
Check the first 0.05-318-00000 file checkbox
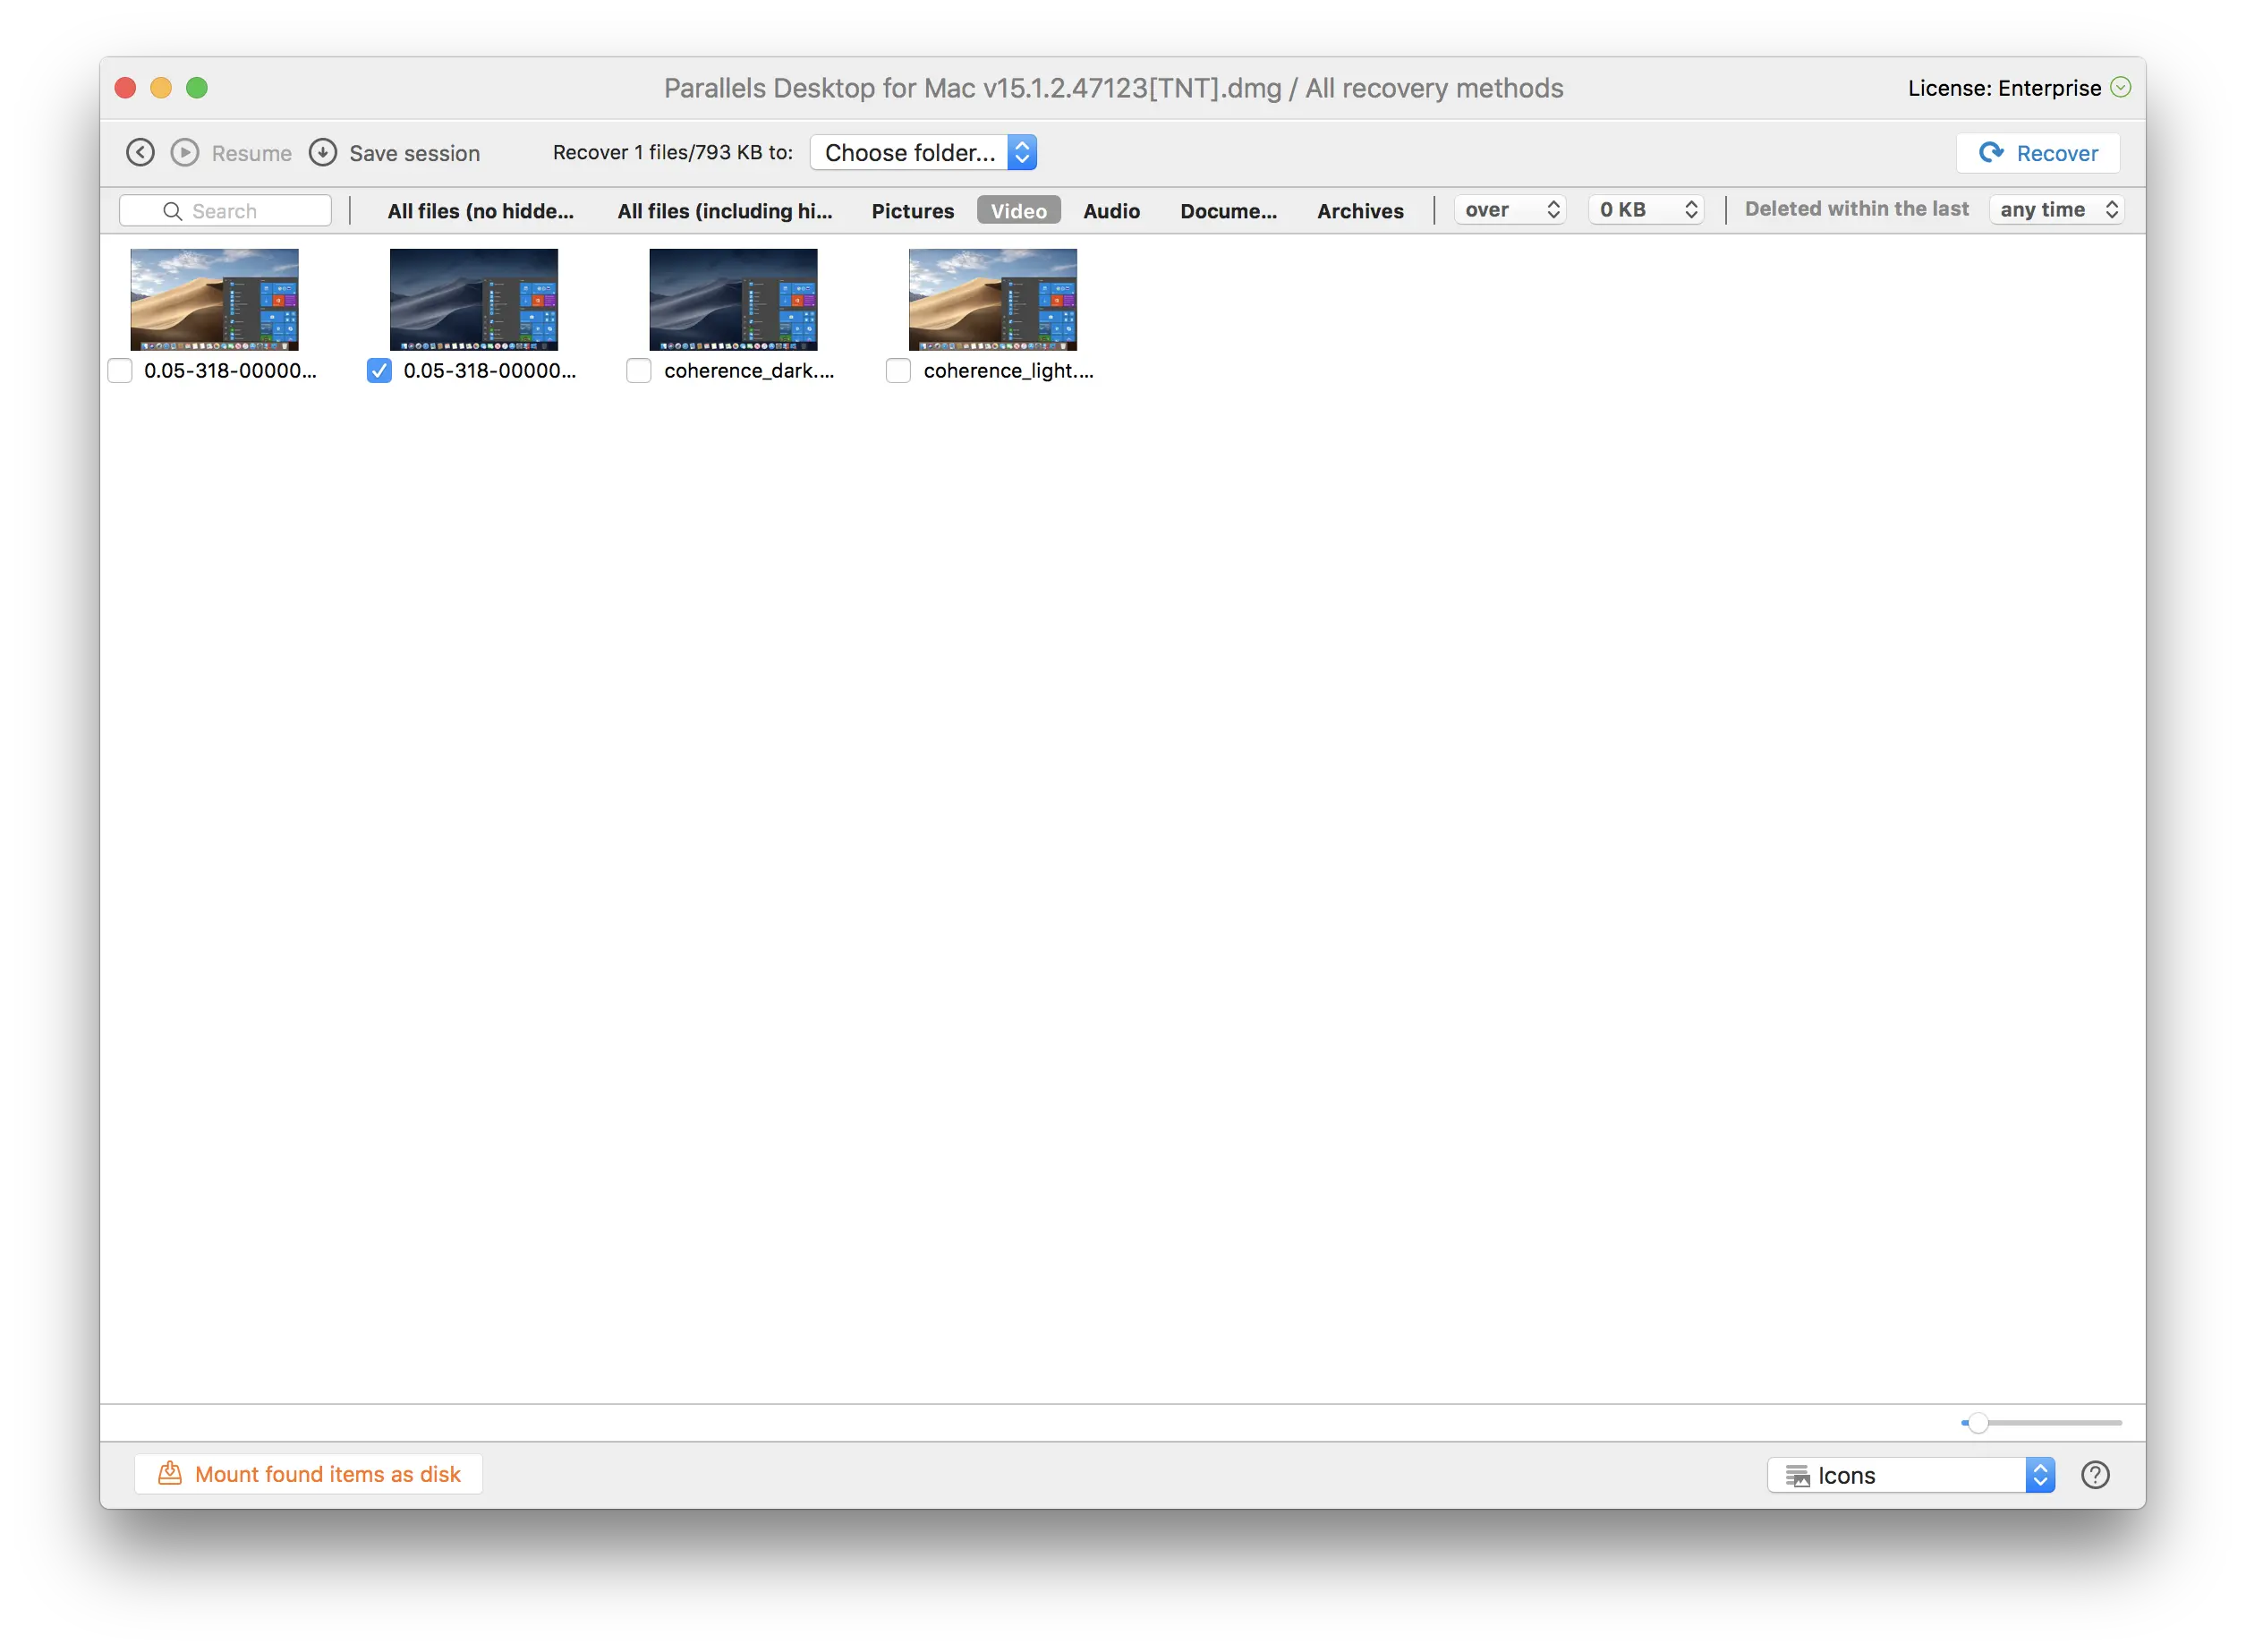(x=120, y=371)
